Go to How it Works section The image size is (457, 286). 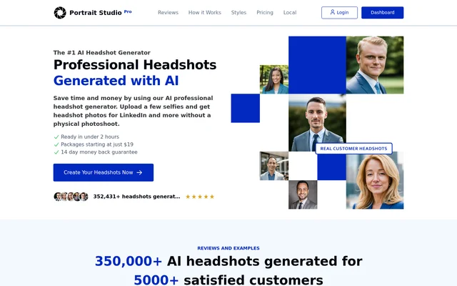pos(205,13)
